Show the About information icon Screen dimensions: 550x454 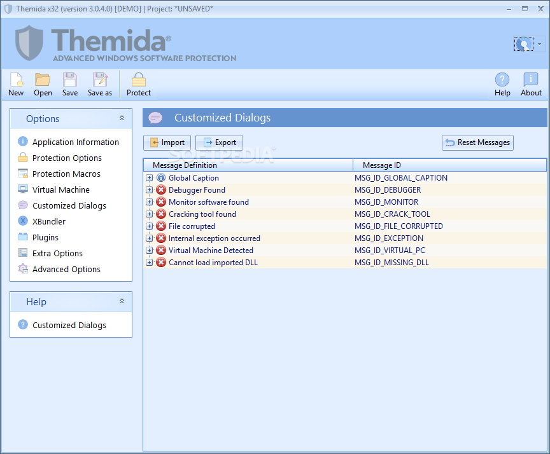[531, 79]
